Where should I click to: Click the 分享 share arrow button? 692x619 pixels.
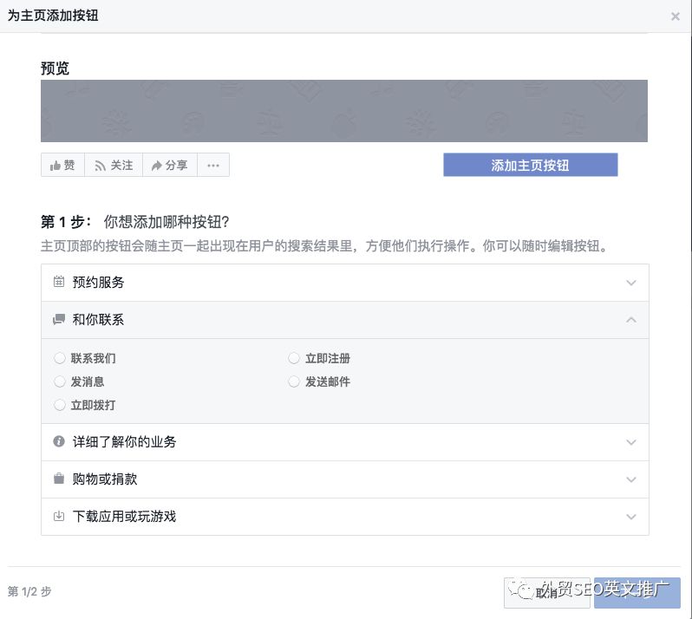point(169,165)
